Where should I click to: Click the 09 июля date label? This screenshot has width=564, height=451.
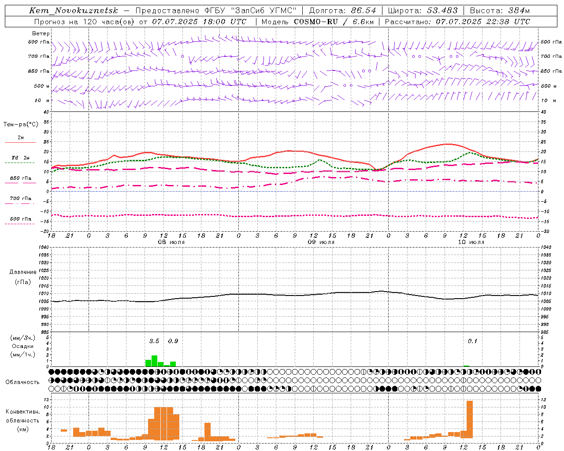point(321,242)
